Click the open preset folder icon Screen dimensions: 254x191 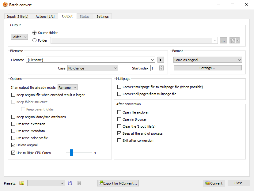coord(22,183)
